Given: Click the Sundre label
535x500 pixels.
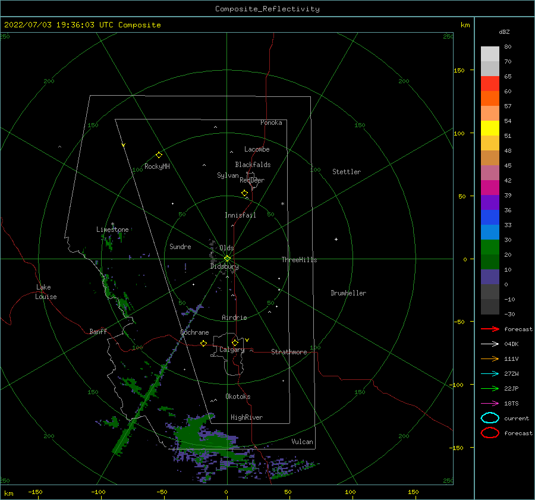Looking at the screenshot, I should coord(180,246).
